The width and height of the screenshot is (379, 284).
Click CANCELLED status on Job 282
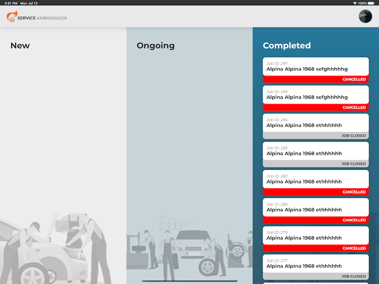[354, 192]
